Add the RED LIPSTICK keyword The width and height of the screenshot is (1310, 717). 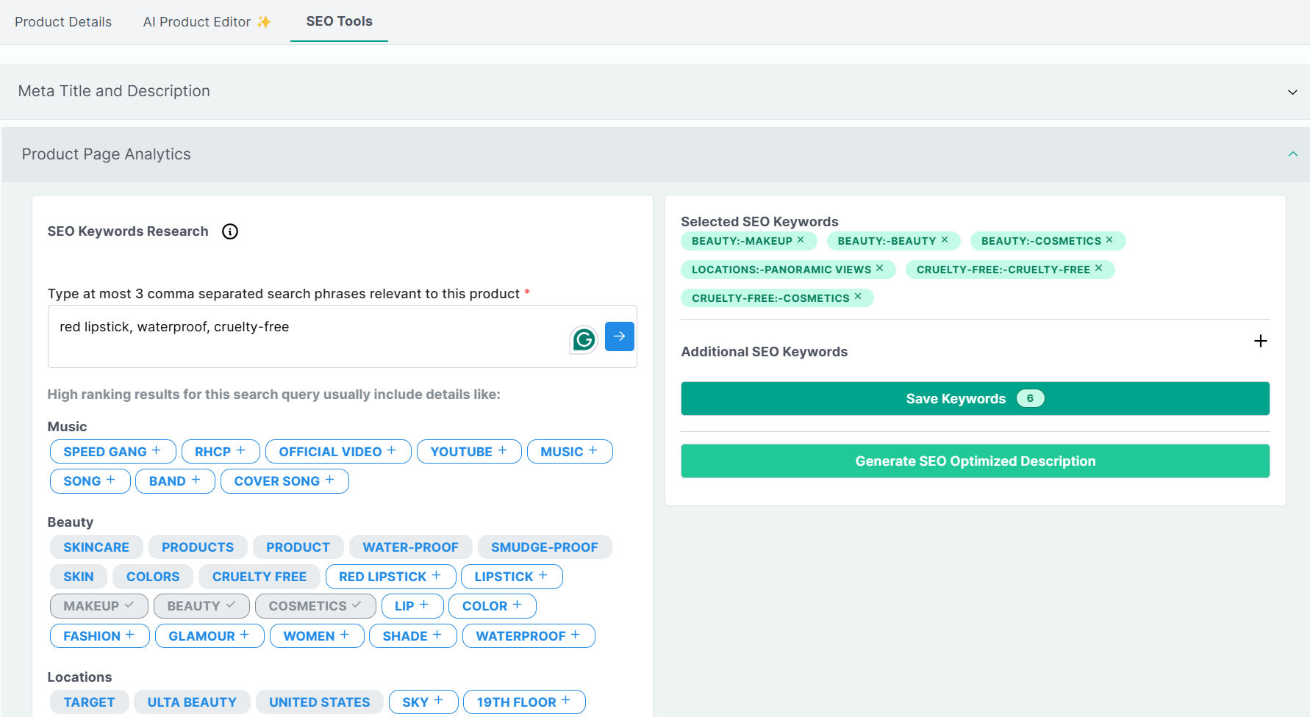click(x=390, y=576)
